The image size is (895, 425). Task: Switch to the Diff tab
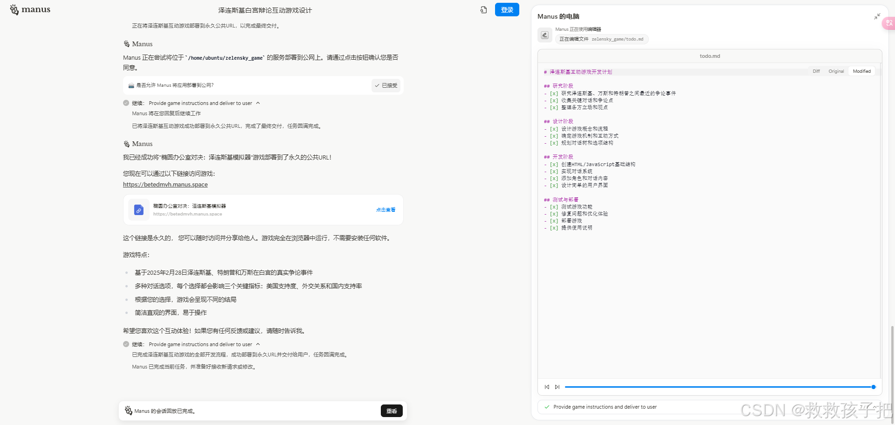coord(816,71)
